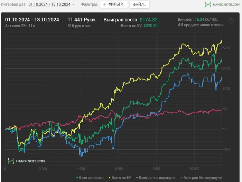Click 'Фильтры:' label

[90, 4]
